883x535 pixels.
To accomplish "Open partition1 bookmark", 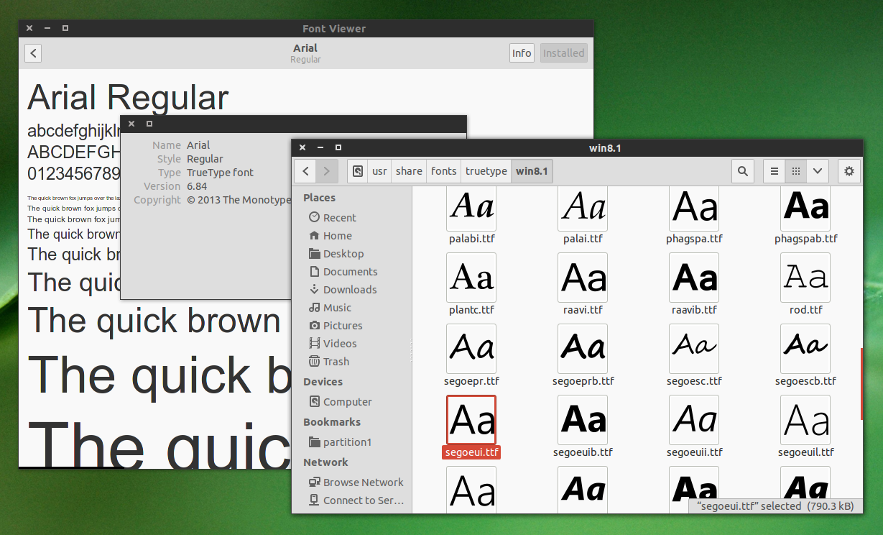I will click(341, 442).
